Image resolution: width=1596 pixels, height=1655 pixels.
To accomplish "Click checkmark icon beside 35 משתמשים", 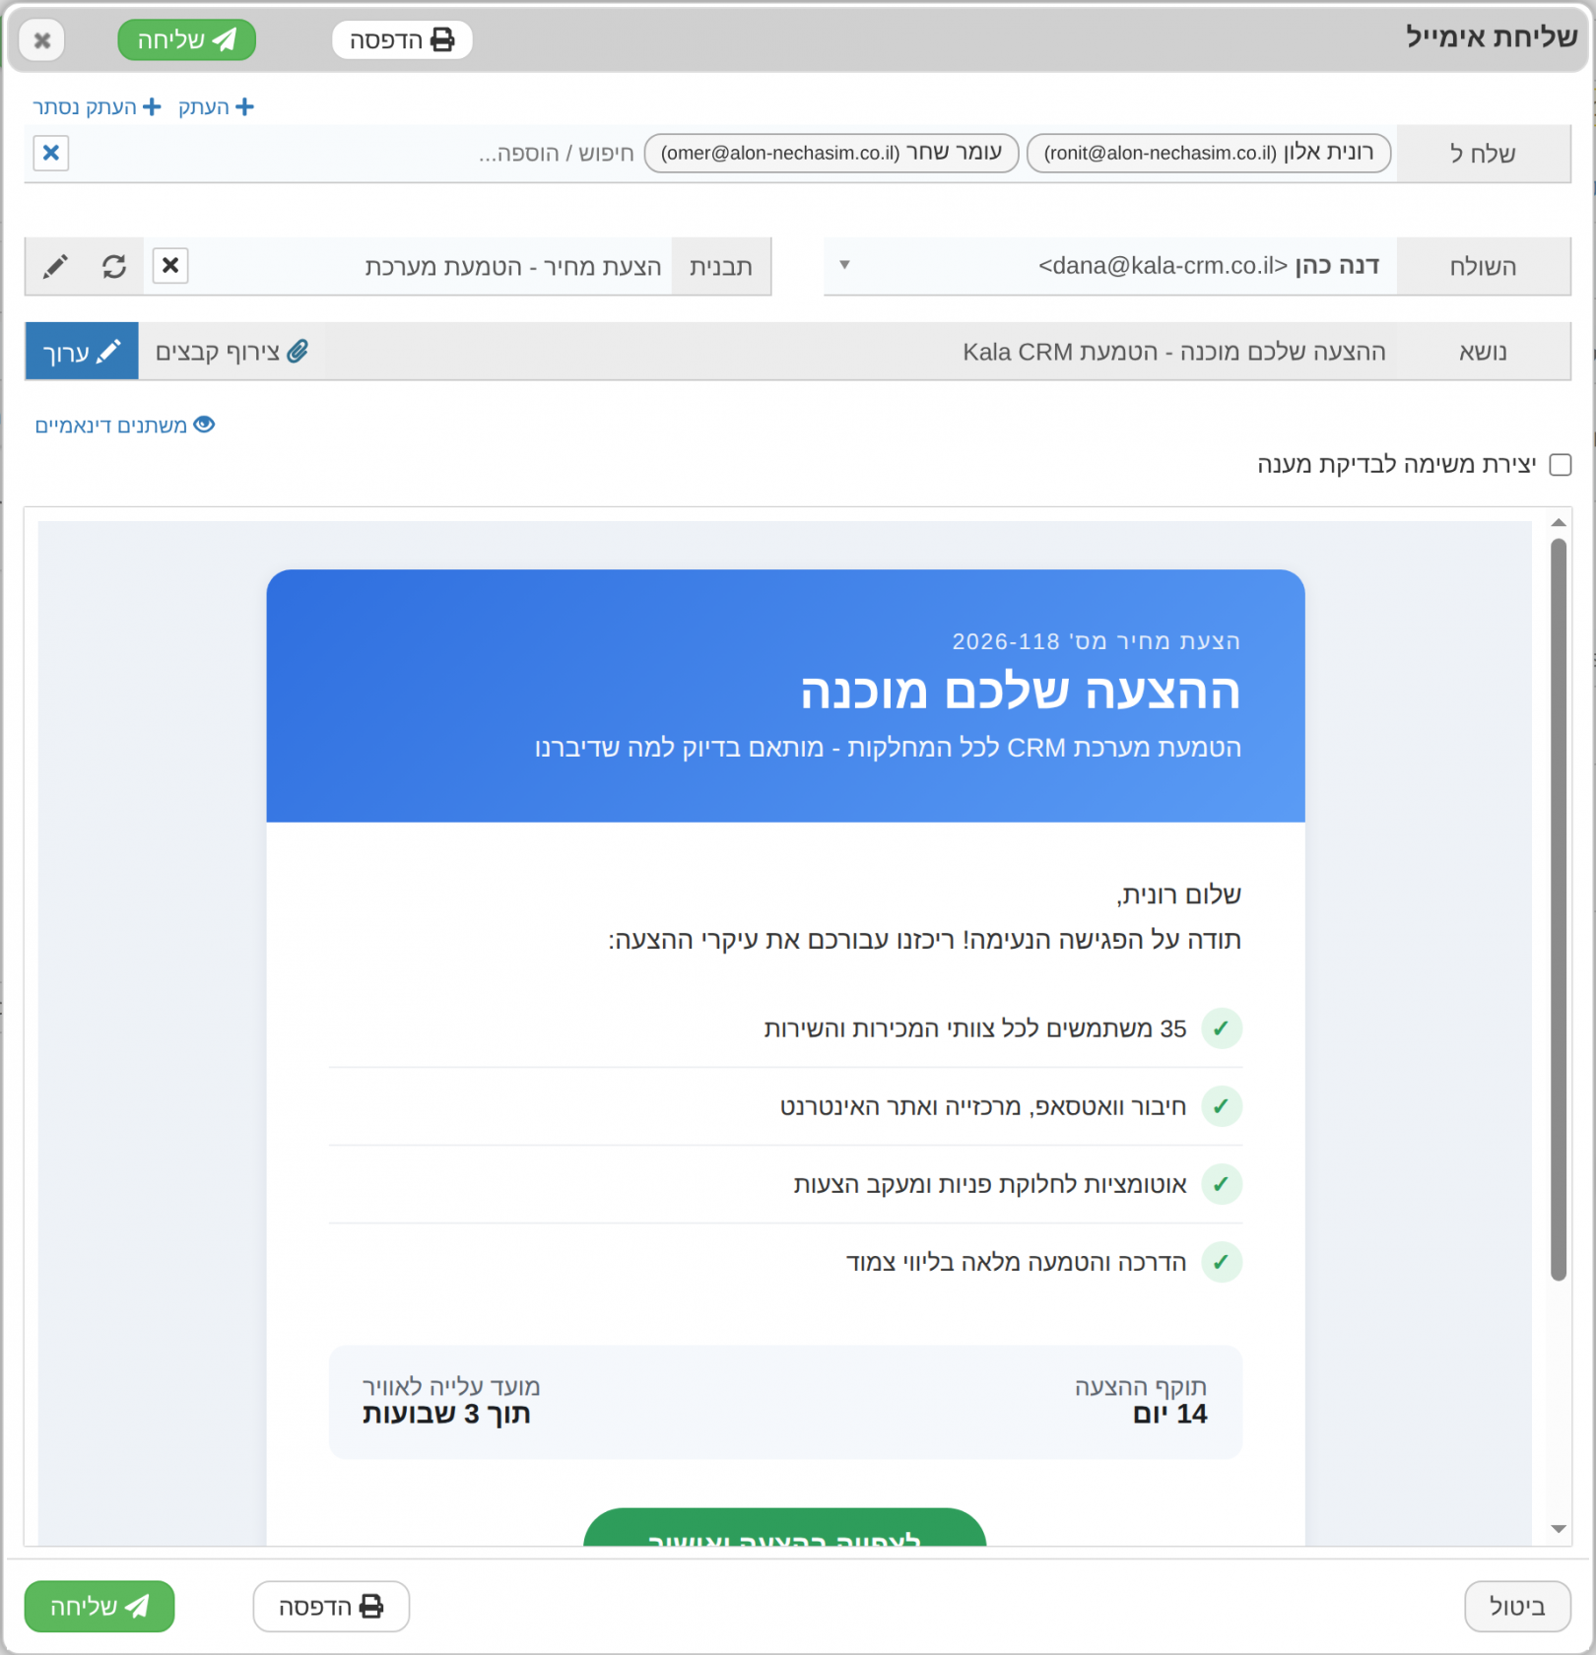I will coord(1222,1028).
